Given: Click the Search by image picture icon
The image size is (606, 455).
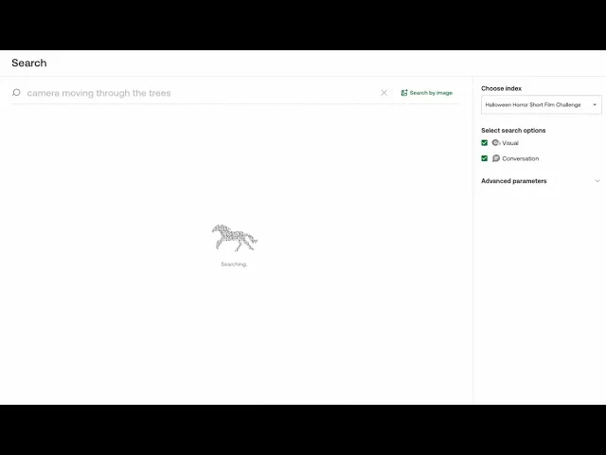Looking at the screenshot, I should (404, 93).
